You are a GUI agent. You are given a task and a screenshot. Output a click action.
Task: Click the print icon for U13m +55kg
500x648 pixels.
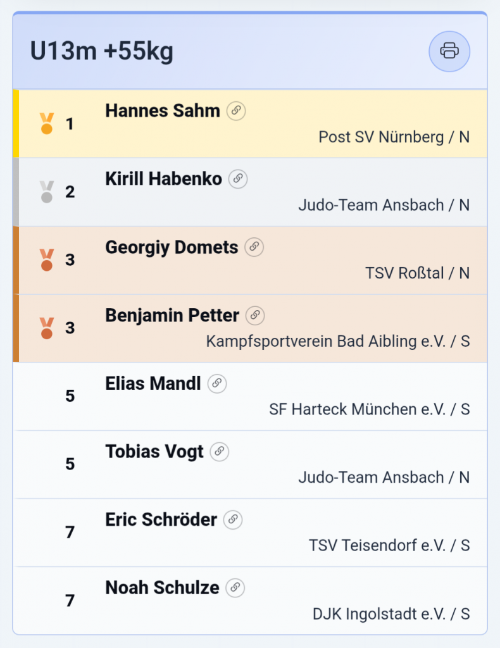449,51
